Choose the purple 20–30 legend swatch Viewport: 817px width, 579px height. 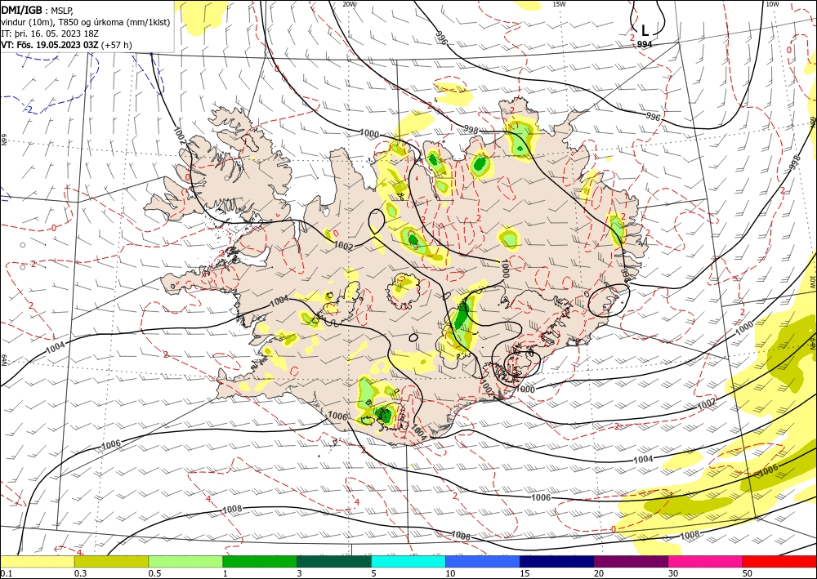click(x=631, y=561)
